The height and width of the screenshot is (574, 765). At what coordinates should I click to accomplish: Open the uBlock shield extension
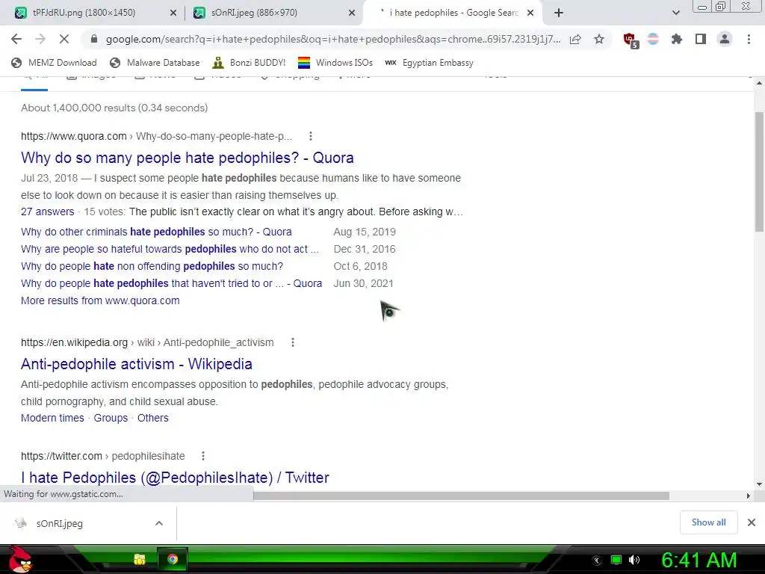tap(631, 40)
